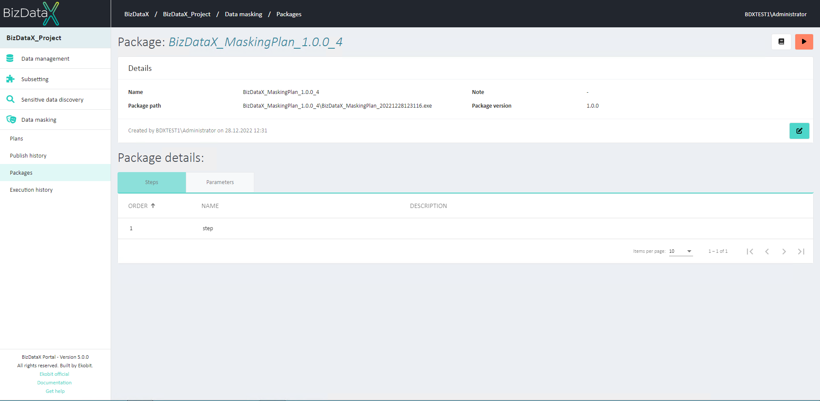Click the ORDER column header
Viewport: 820px width, 401px height.
138,206
